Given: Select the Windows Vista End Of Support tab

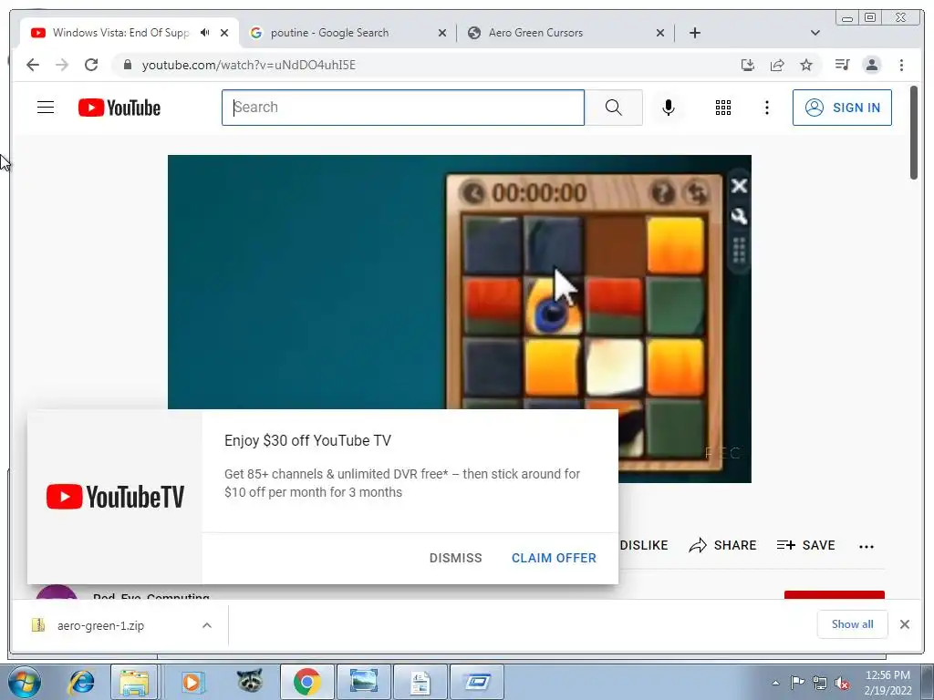Looking at the screenshot, I should (x=121, y=33).
